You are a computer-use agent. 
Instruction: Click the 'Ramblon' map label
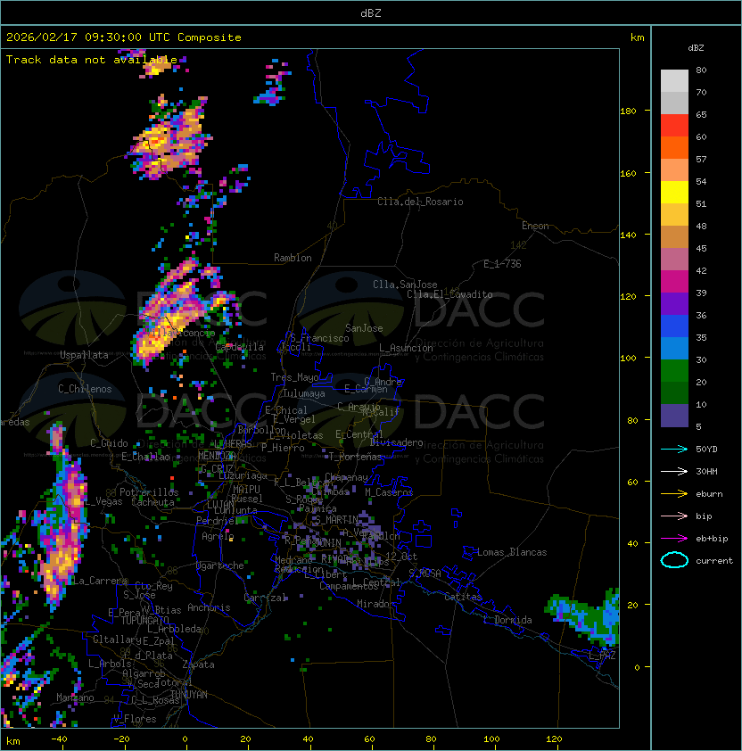tap(293, 258)
